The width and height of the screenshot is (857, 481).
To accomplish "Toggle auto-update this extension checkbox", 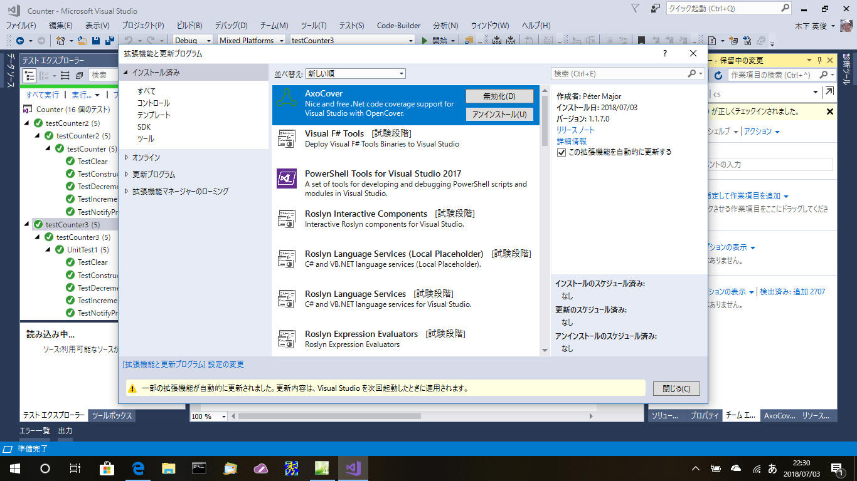I will coord(562,152).
